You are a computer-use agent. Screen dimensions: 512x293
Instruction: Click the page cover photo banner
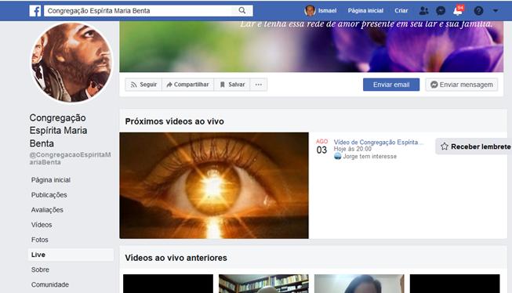pos(311,47)
